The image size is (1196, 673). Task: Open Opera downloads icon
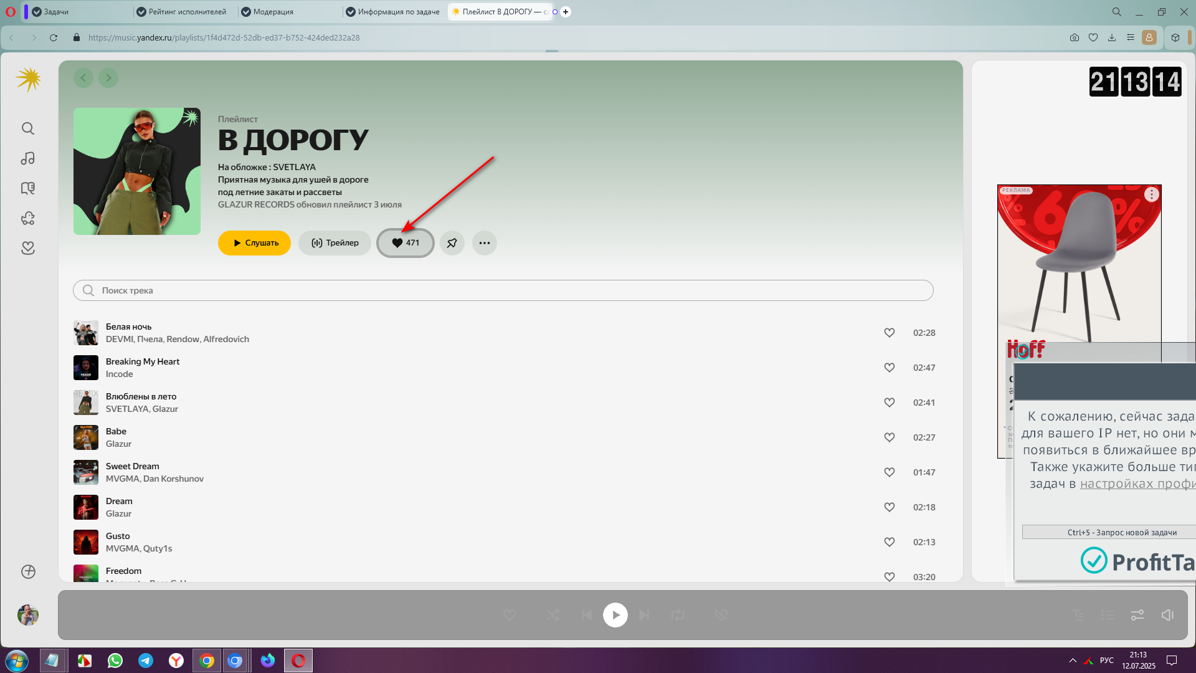[1112, 37]
